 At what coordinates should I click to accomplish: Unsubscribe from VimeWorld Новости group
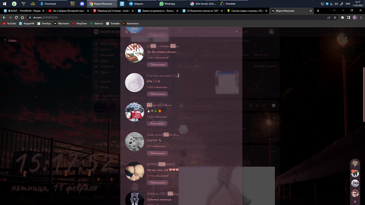(x=157, y=123)
